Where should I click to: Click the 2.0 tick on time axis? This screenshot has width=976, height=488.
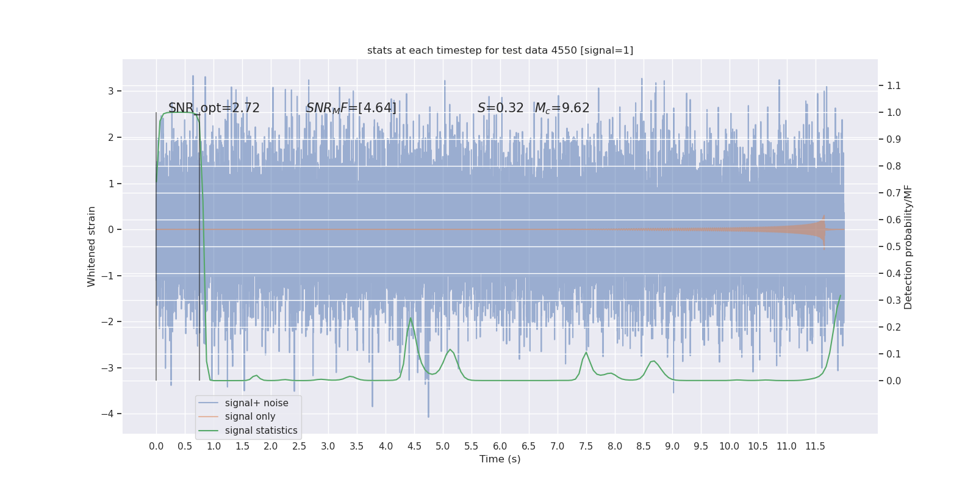[271, 446]
